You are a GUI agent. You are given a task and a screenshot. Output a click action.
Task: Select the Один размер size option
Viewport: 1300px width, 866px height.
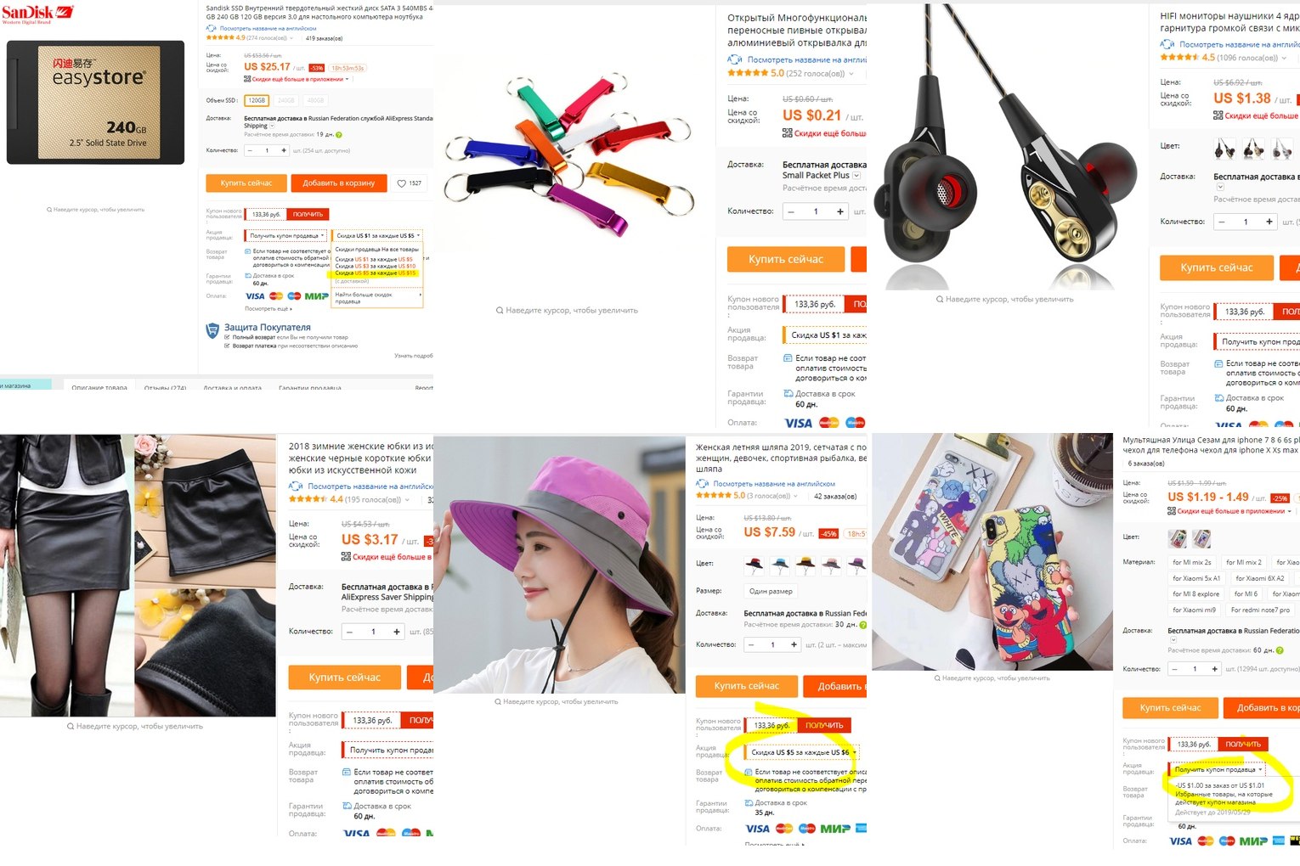[771, 591]
